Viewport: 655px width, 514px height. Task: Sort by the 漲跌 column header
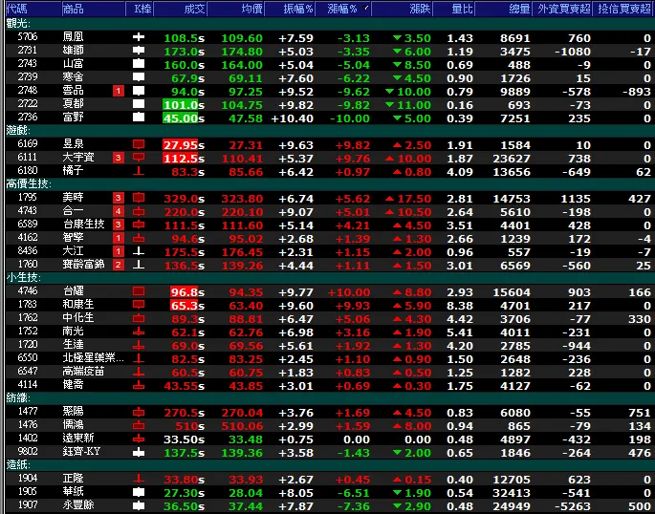point(403,9)
